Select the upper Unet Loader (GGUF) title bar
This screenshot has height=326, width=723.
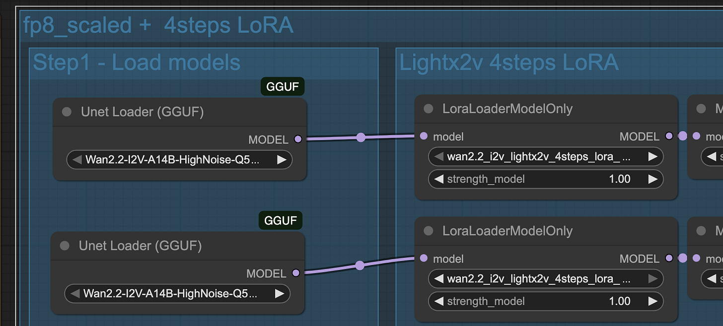coord(180,112)
